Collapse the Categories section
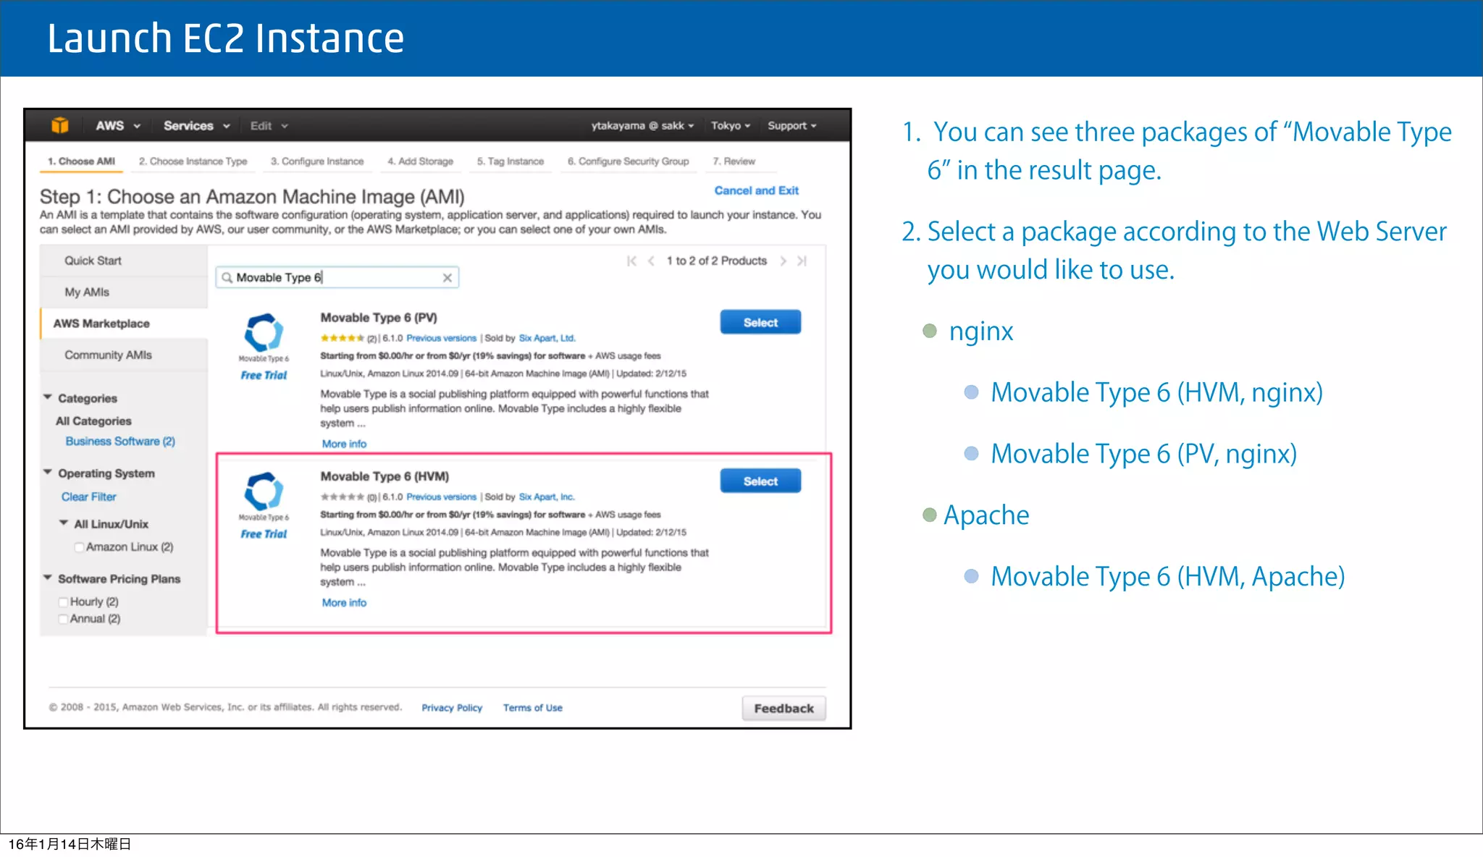1483x857 pixels. point(48,397)
